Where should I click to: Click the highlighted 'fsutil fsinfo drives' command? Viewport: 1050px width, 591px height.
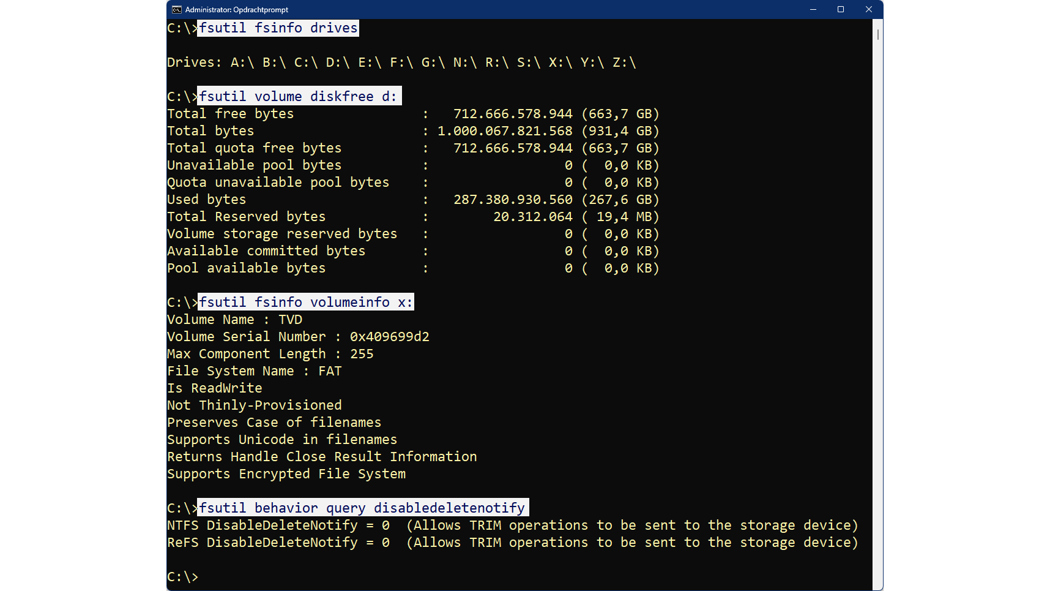point(278,28)
